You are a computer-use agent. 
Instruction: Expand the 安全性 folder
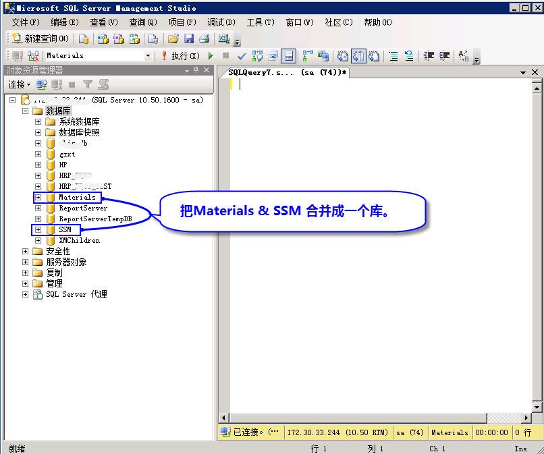click(25, 251)
